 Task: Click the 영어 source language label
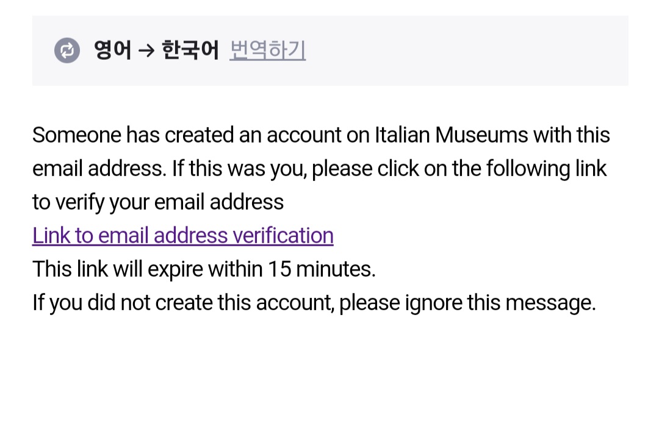tap(113, 51)
